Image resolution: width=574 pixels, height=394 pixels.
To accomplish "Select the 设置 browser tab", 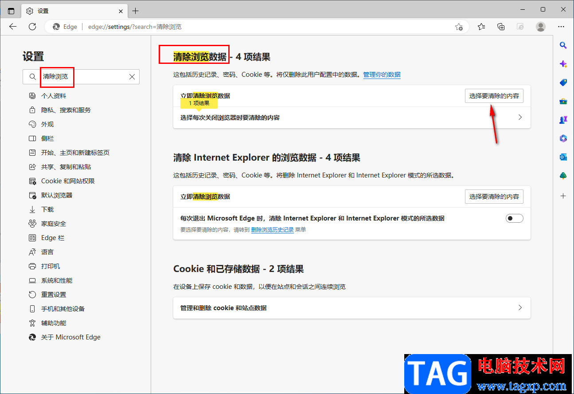I will 74,11.
